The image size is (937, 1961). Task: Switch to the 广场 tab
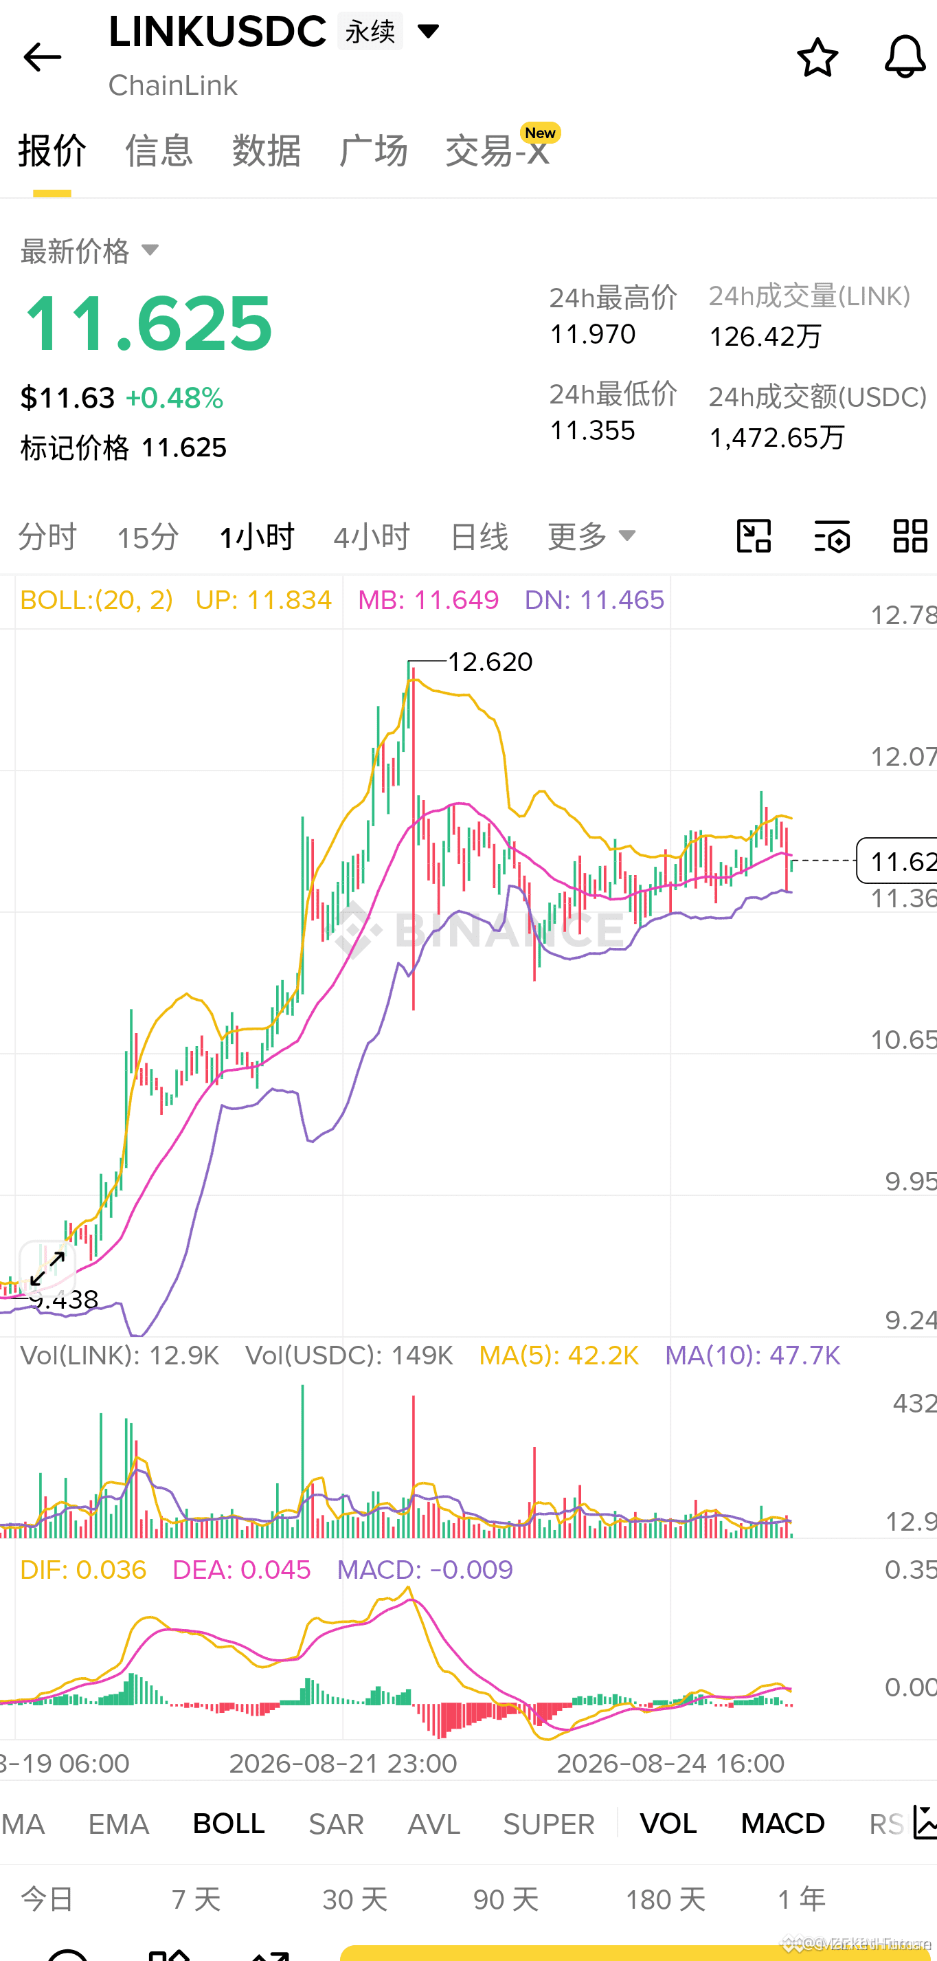372,150
